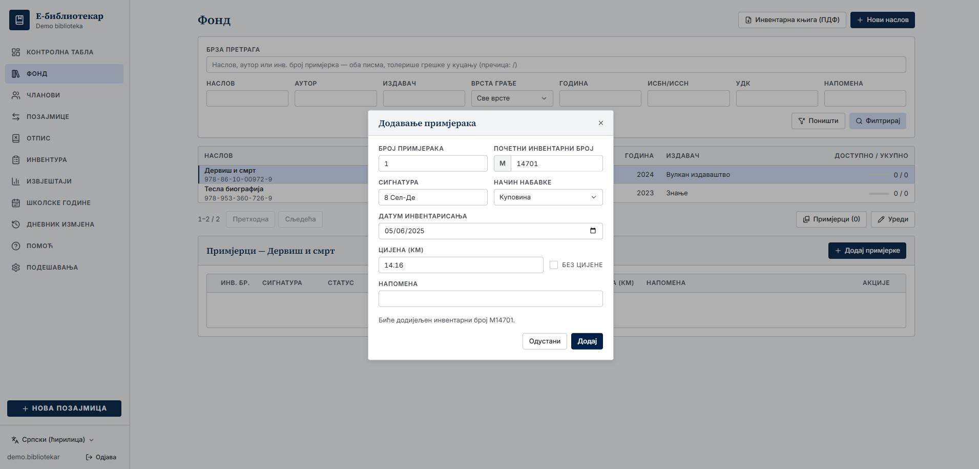Click the Уреди edit button

pyautogui.click(x=892, y=219)
